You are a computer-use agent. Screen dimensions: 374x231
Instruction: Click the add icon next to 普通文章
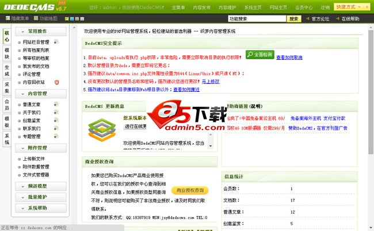coord(56,105)
